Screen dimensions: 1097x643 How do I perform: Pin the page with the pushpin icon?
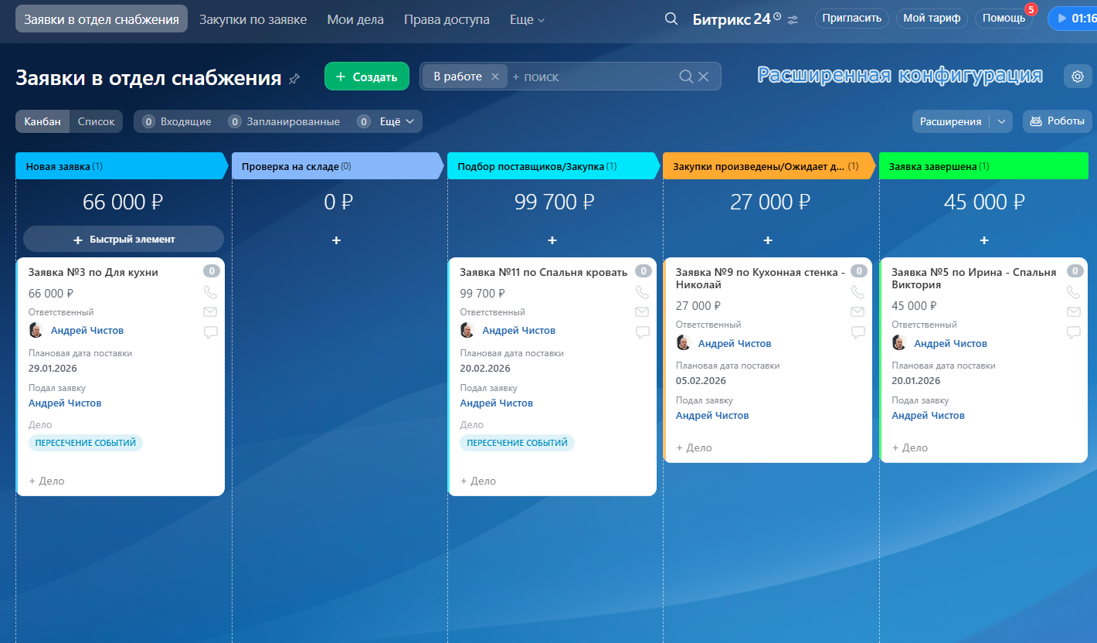[294, 78]
